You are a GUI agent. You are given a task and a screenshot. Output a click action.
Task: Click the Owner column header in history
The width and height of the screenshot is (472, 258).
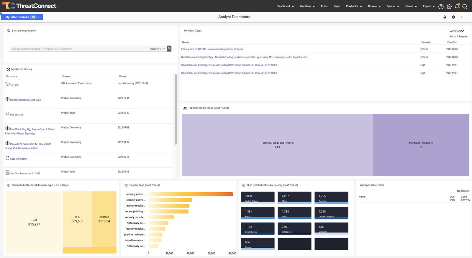[66, 76]
